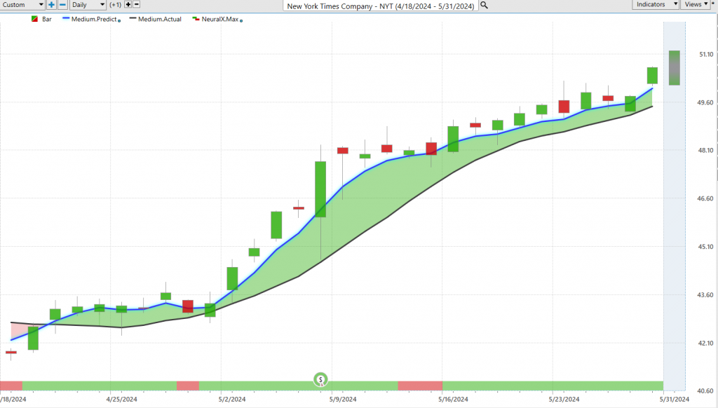
Task: Select the NeuralX.Max legend label
Action: (220, 19)
